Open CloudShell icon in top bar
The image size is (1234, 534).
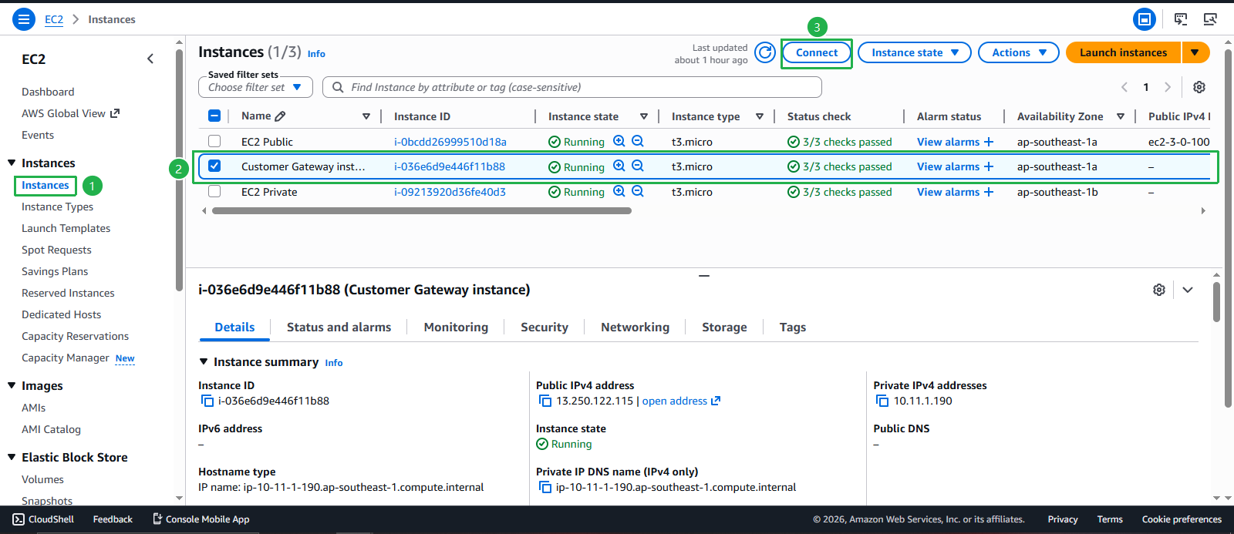click(1181, 19)
